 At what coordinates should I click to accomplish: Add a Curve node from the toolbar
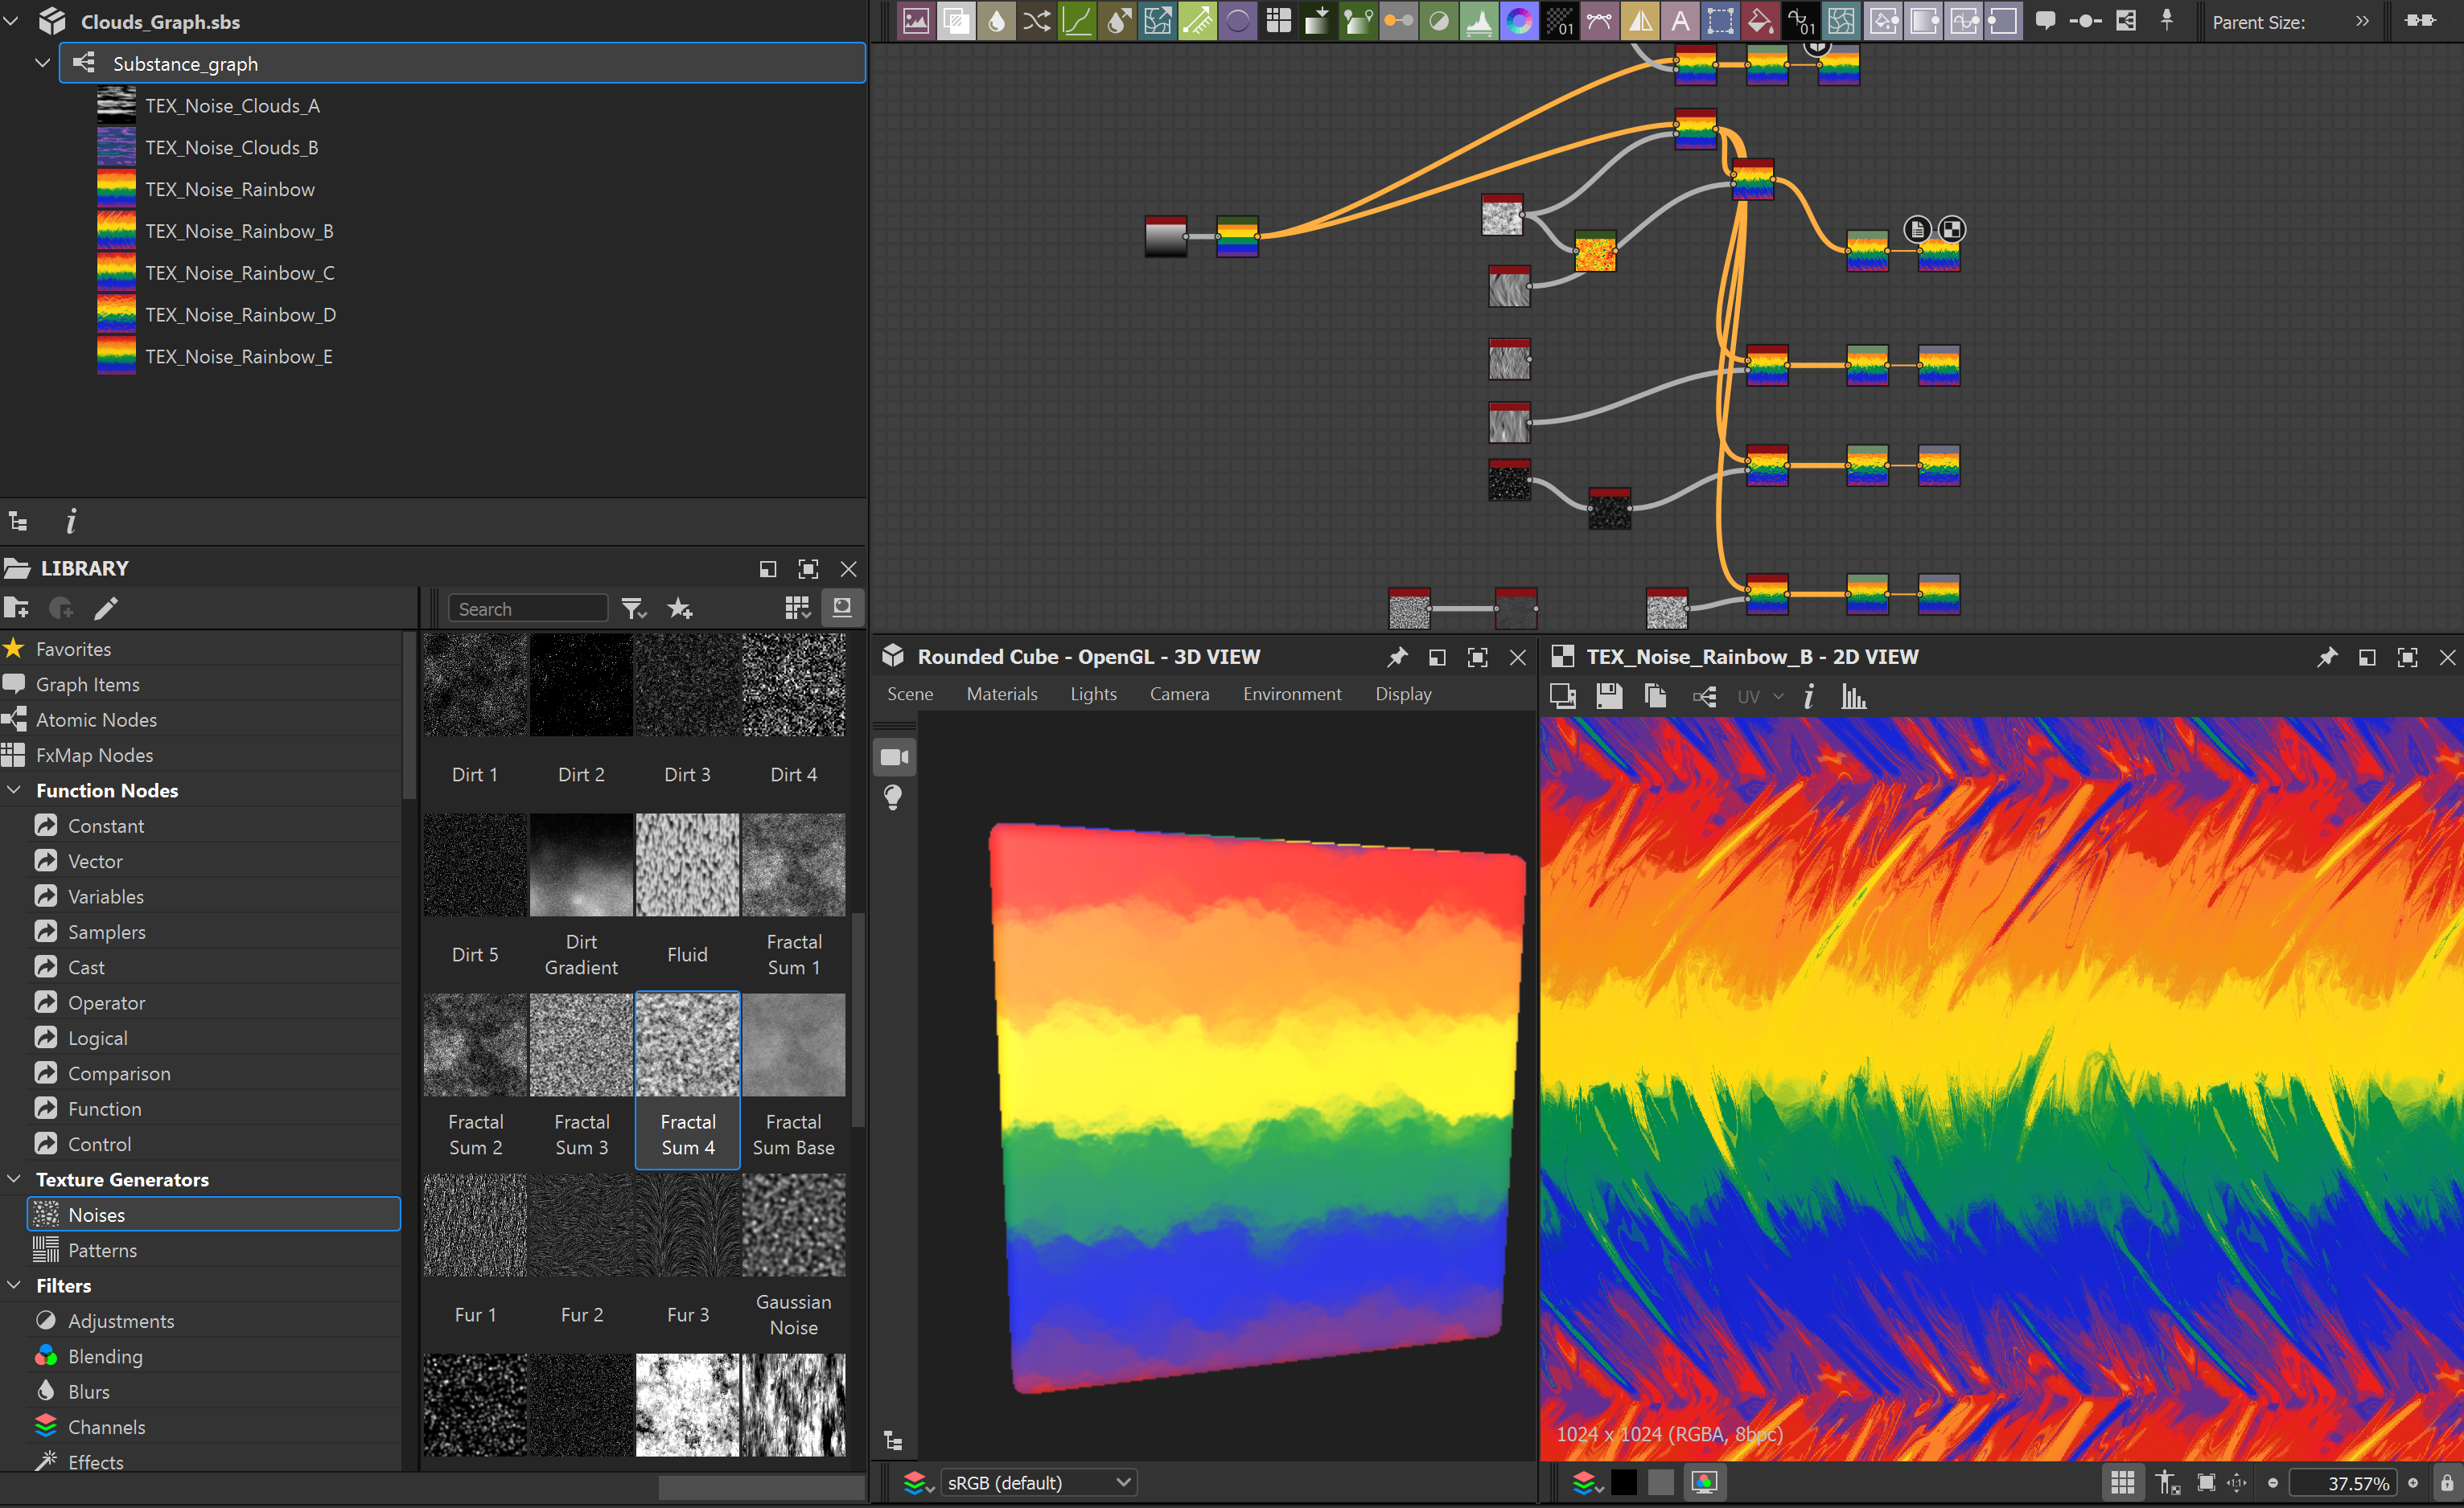point(1077,21)
